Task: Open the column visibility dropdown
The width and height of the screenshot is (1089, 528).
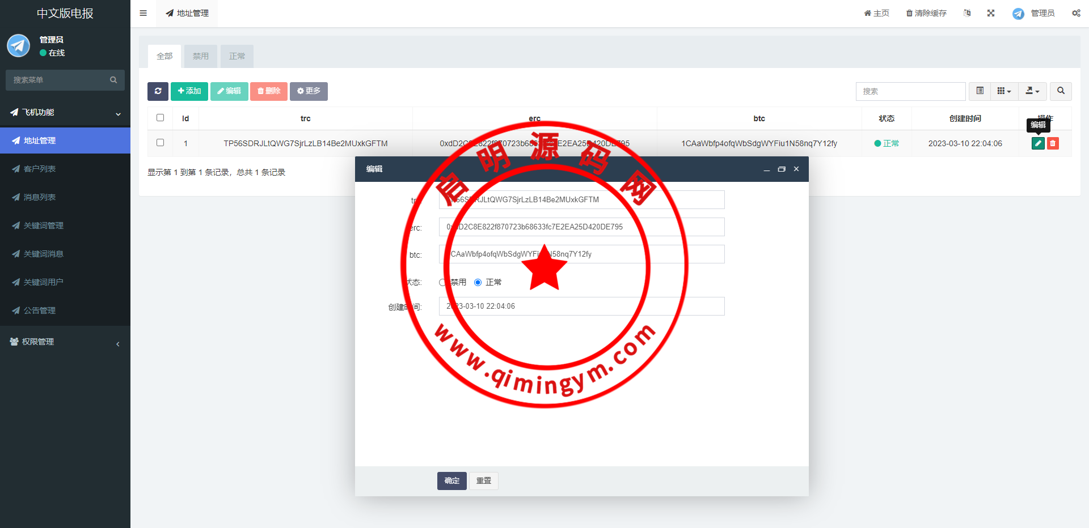Action: tap(1004, 91)
